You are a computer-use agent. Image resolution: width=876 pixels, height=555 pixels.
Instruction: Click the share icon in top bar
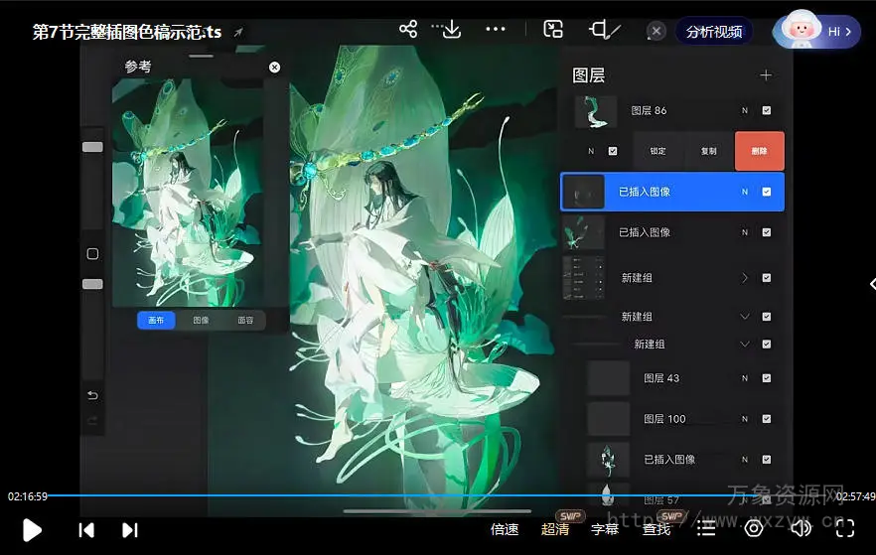[x=408, y=30]
